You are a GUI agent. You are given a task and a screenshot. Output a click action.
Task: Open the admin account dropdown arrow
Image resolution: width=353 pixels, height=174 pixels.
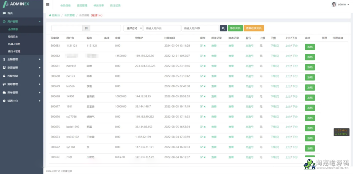(x=348, y=4)
